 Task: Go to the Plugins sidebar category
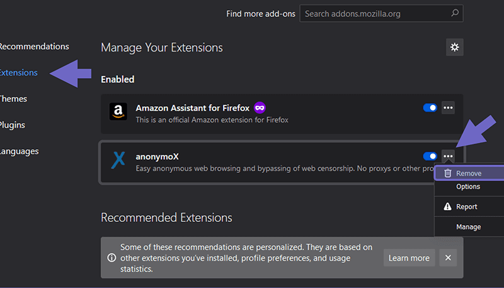pyautogui.click(x=13, y=125)
